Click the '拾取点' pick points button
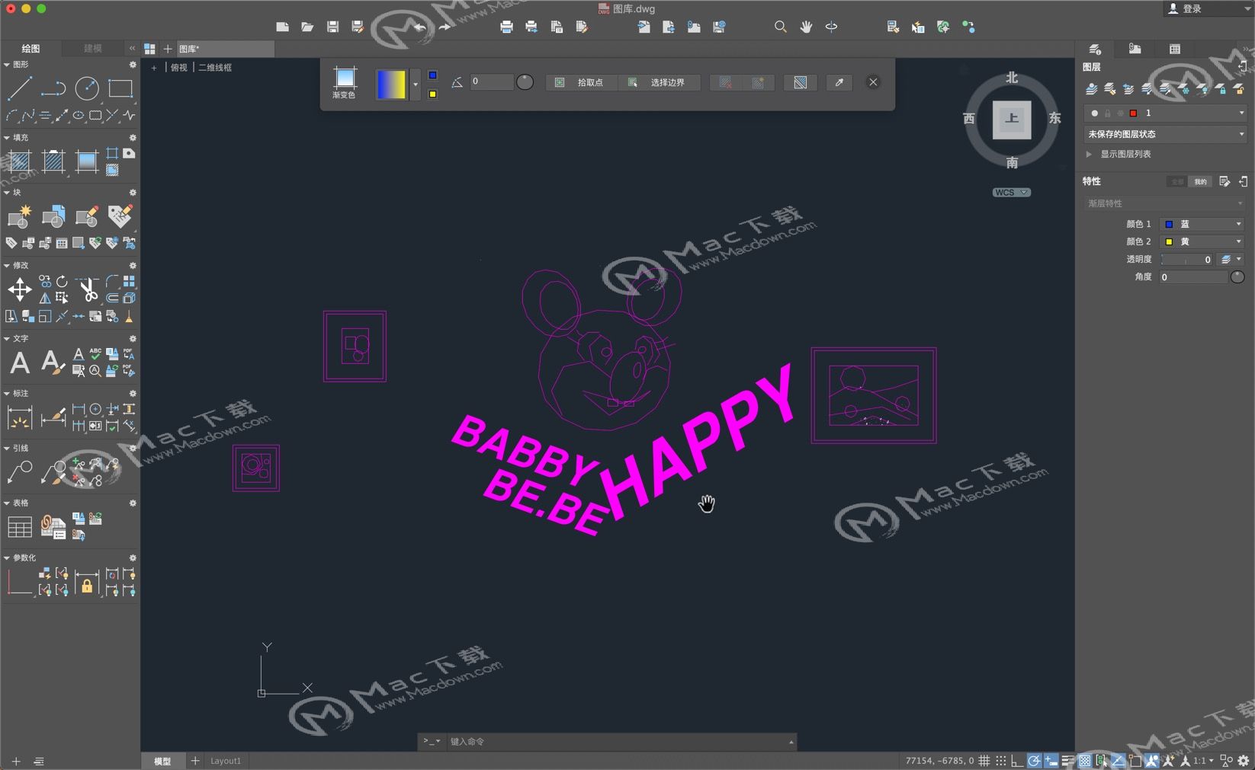This screenshot has width=1255, height=770. 582,82
